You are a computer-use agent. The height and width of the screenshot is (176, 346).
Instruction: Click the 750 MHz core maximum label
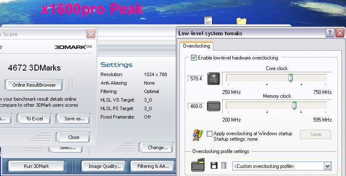tap(323, 92)
